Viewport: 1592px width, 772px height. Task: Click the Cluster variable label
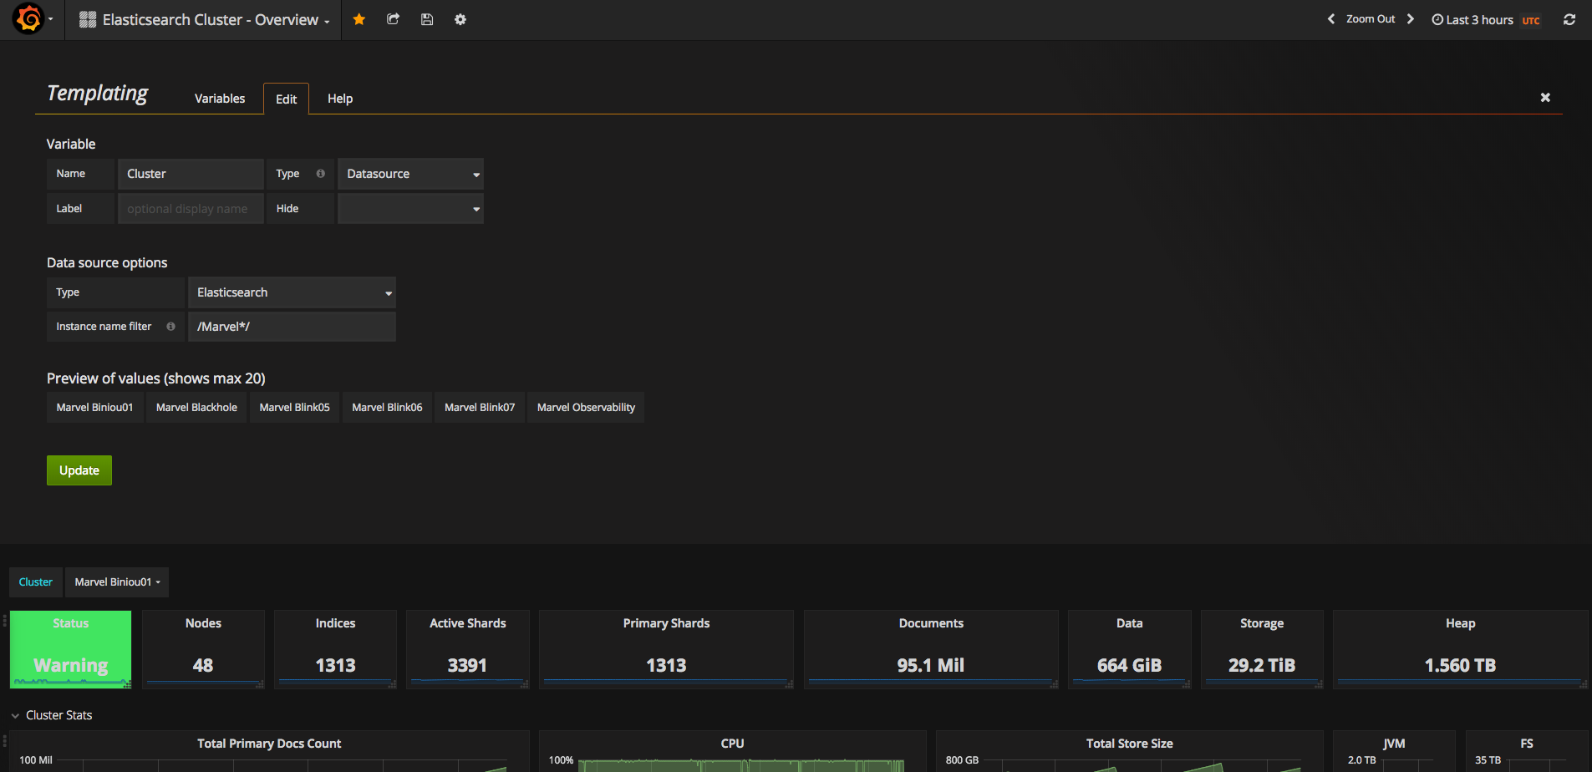tap(36, 582)
